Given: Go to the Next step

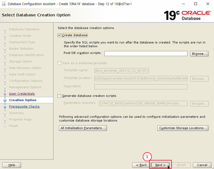Looking at the screenshot, I should pyautogui.click(x=161, y=165).
